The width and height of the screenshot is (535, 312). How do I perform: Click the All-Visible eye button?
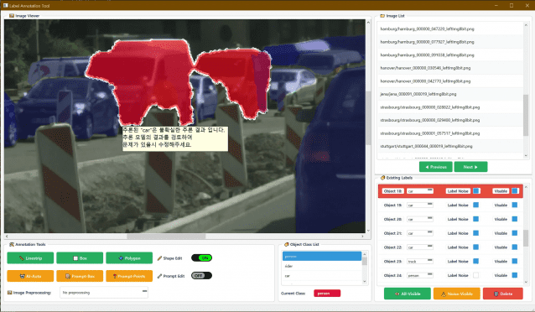[x=408, y=294]
